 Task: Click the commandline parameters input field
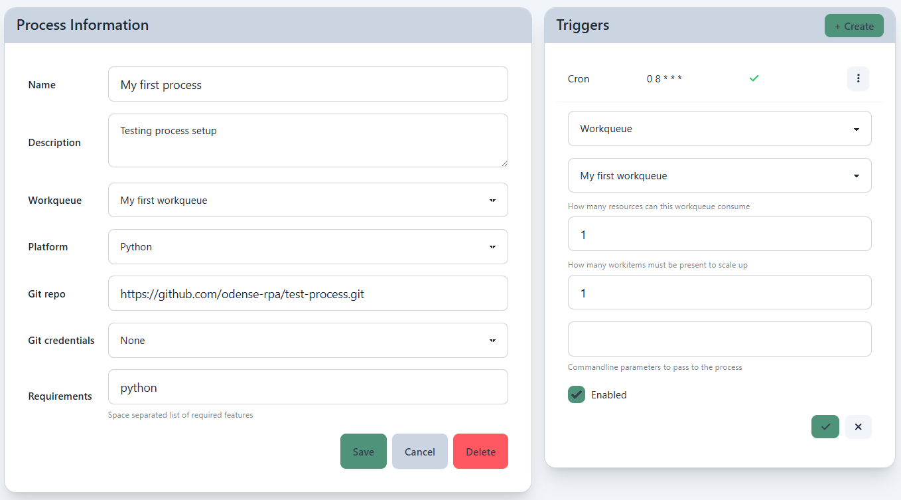coord(719,339)
